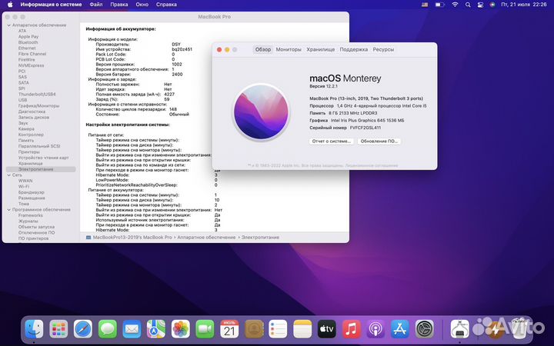Click Аппаратное обеспечение in the path bar
Image resolution: width=554 pixels, height=346 pixels.
pyautogui.click(x=206, y=238)
